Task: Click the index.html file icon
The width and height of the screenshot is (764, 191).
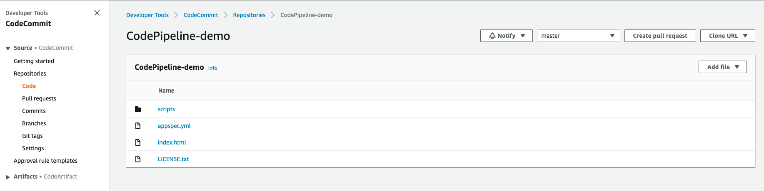Action: pyautogui.click(x=138, y=142)
